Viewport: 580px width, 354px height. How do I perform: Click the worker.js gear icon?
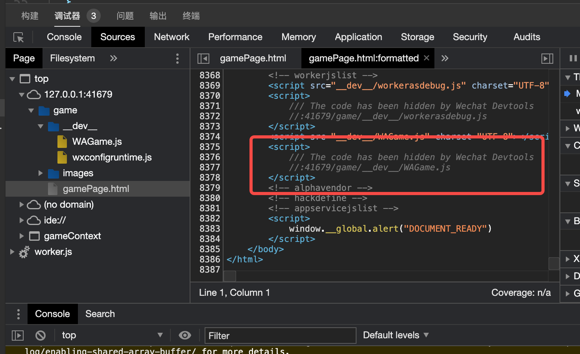(x=24, y=252)
